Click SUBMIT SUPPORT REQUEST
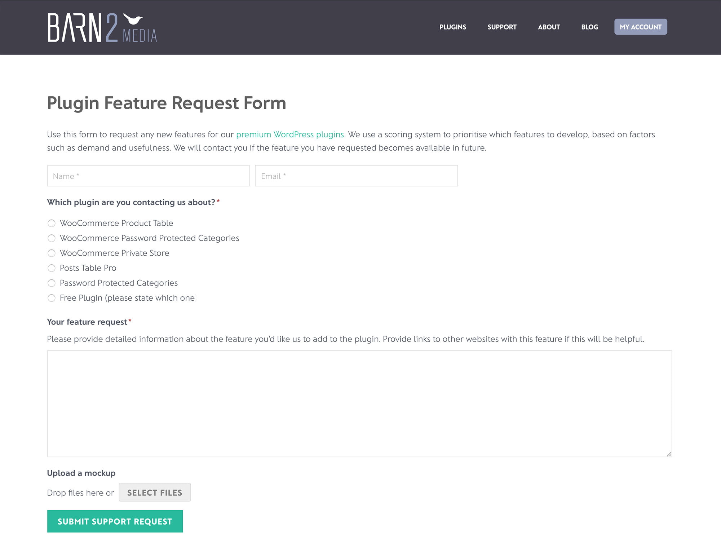The width and height of the screenshot is (721, 552). (x=115, y=521)
